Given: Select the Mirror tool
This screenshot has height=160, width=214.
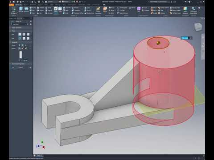Looking at the screenshot, I should [x=132, y=8].
